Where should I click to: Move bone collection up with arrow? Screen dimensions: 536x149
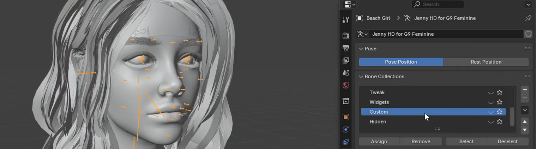pos(525,122)
